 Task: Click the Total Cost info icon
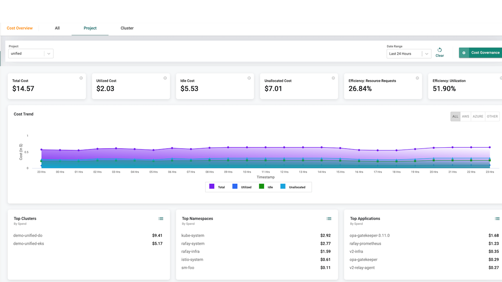coord(81,78)
